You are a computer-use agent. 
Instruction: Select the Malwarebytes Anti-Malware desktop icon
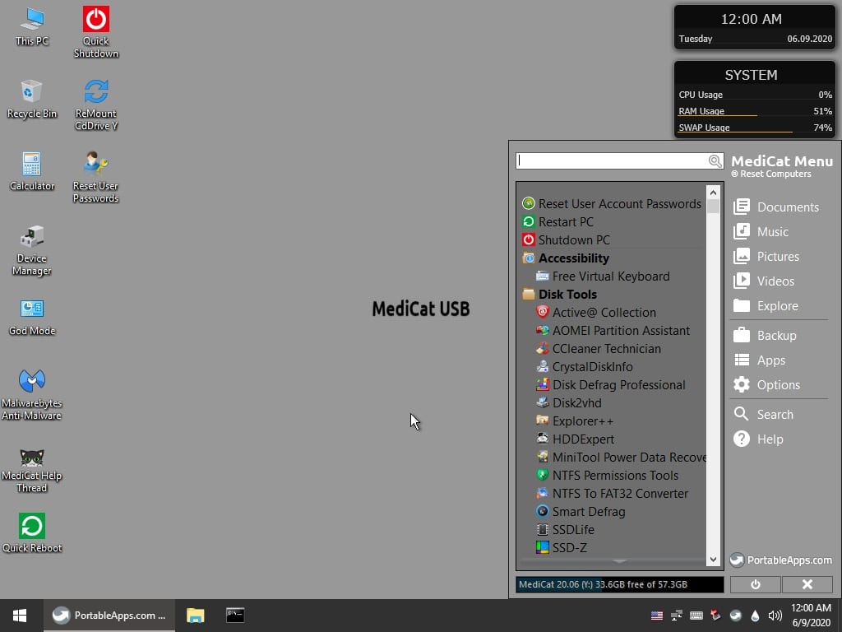32,394
